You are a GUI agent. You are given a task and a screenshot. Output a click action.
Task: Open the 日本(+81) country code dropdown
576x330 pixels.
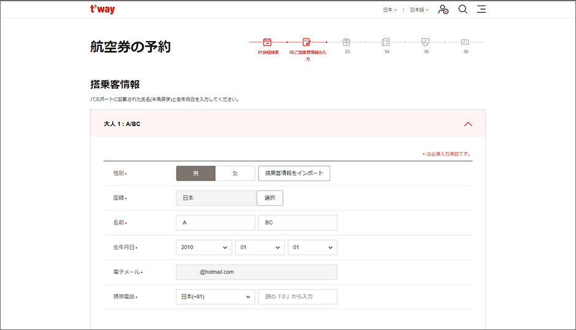215,297
